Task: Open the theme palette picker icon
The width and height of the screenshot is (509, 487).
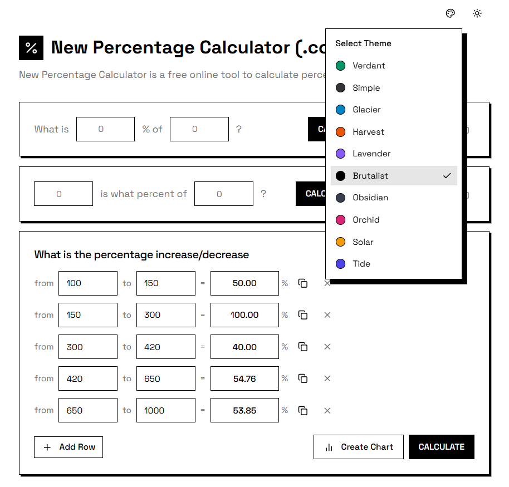Action: pyautogui.click(x=450, y=13)
